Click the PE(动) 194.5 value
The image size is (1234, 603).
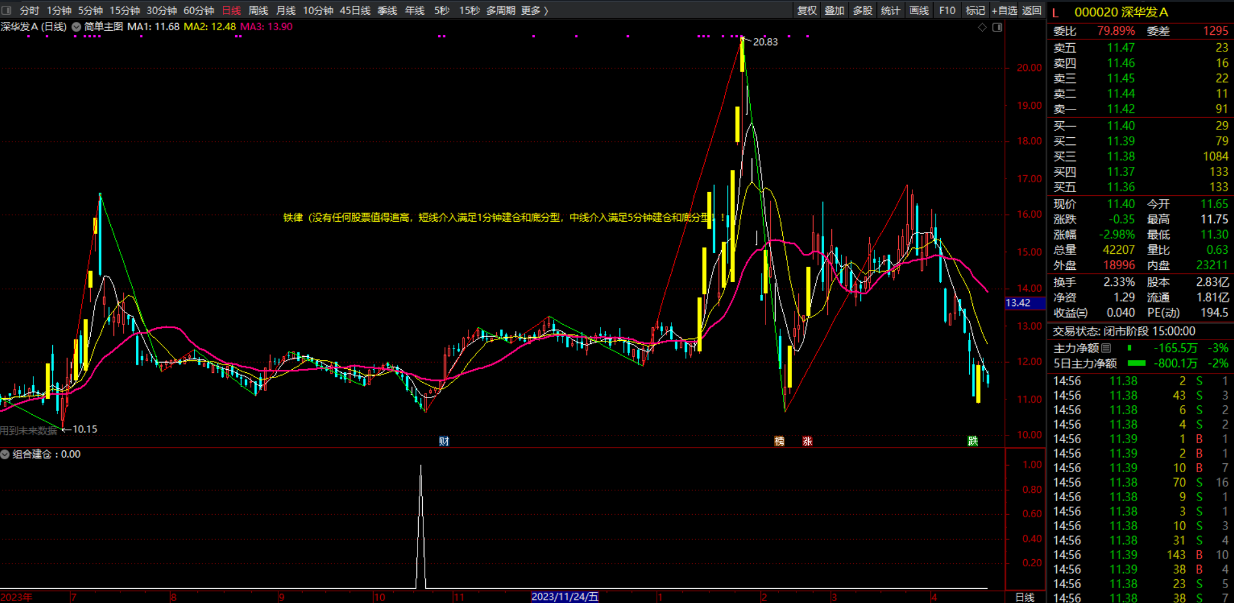[x=1214, y=312]
